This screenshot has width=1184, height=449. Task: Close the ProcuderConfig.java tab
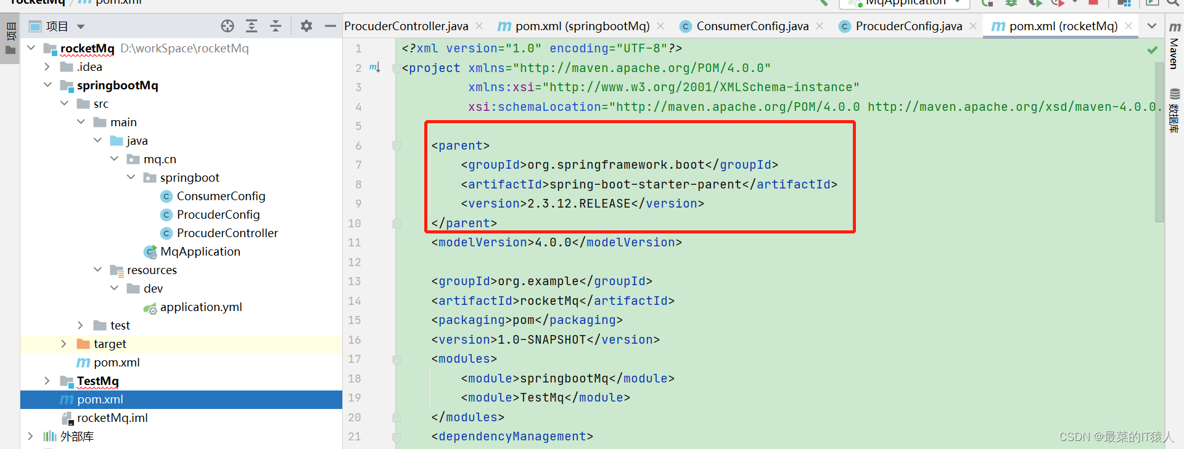[973, 26]
